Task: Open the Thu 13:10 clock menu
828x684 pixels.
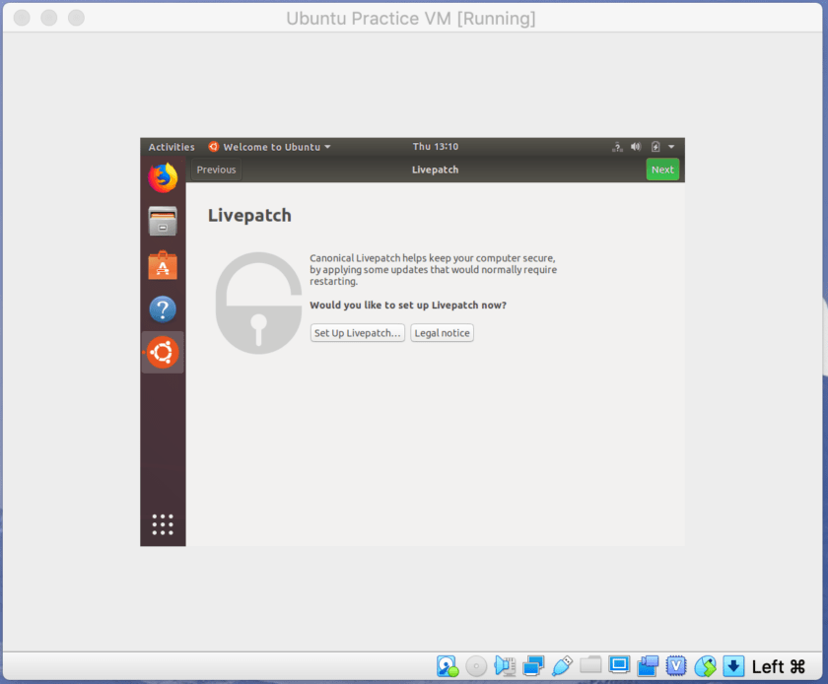Action: pos(435,146)
